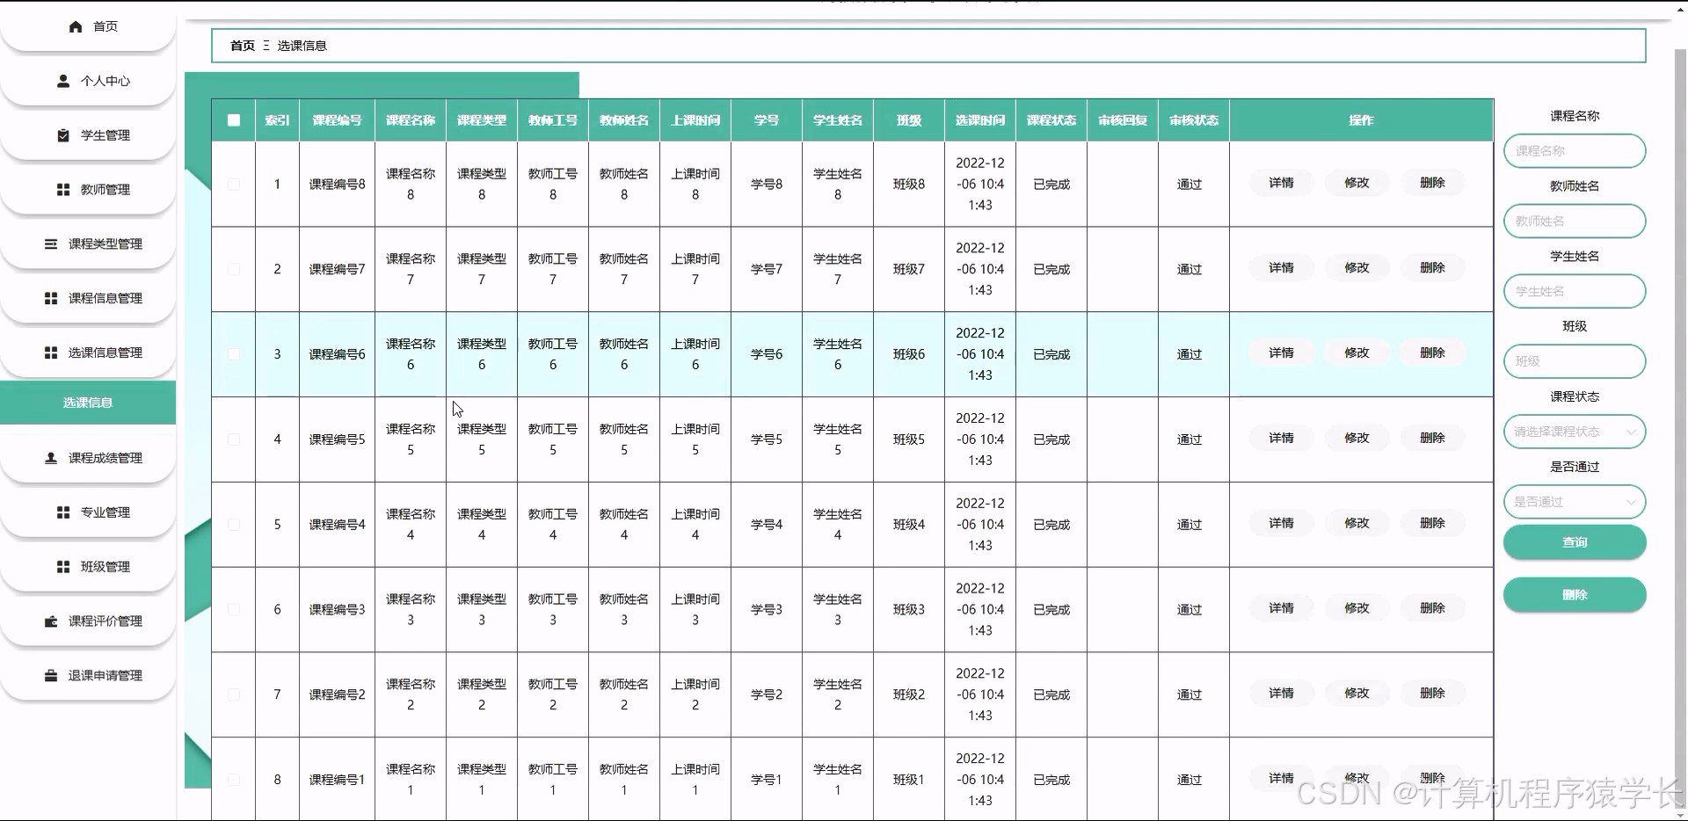Image resolution: width=1688 pixels, height=821 pixels.
Task: Click the 审核状态 column header
Action: click(1194, 120)
